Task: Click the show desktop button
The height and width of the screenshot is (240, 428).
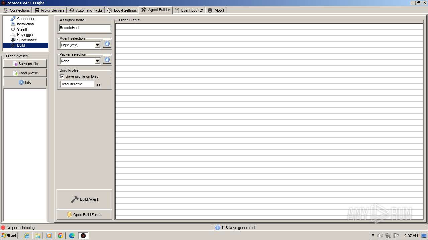Action: point(424,236)
